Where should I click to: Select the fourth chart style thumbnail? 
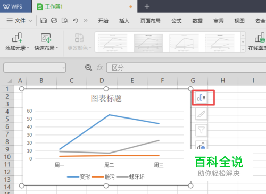click(x=220, y=43)
